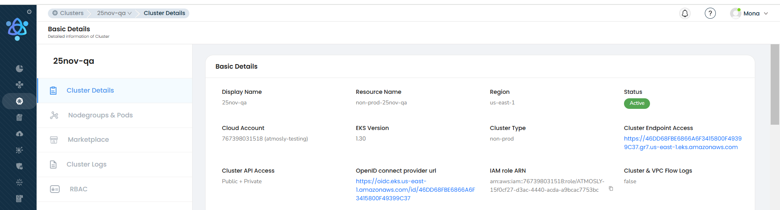Select the Kubernetes clusters sidebar icon
The height and width of the screenshot is (210, 780).
[19, 101]
